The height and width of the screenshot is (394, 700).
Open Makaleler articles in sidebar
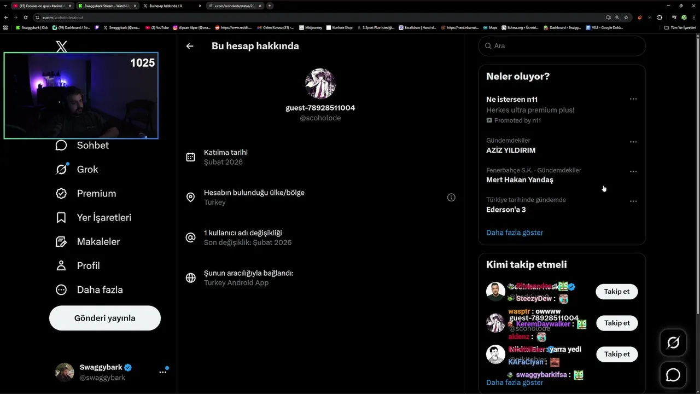point(87,241)
